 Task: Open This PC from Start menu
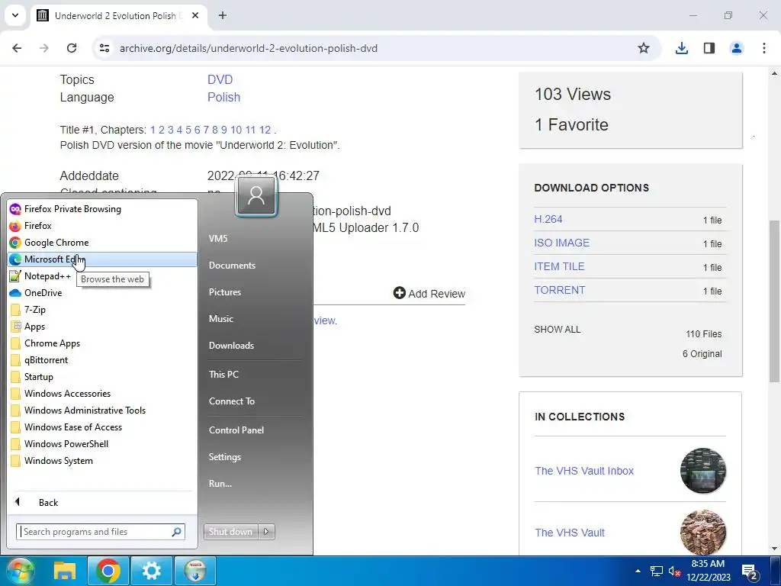223,374
